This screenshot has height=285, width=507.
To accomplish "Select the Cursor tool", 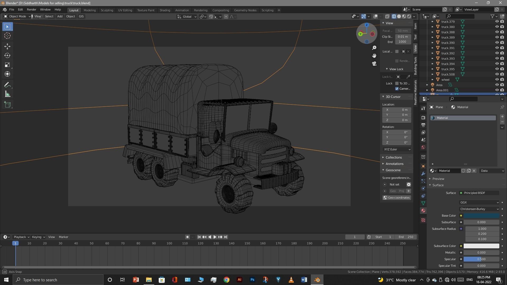I will 7,36.
